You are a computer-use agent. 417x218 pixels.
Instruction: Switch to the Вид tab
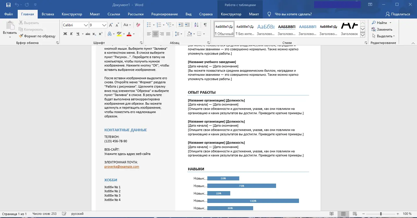[188, 14]
